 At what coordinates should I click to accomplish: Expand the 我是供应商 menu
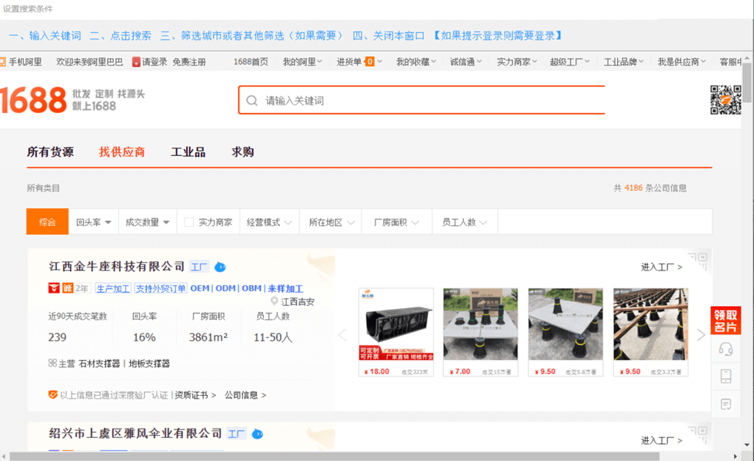(x=682, y=62)
